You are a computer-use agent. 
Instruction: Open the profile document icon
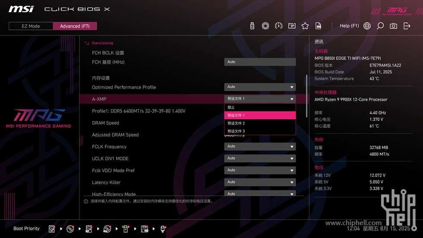point(318,26)
